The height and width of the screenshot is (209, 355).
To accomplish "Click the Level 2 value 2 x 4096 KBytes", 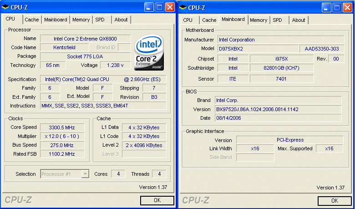I will (x=144, y=145).
